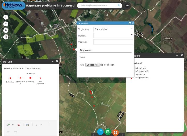Open the green Edit widget

(x=108, y=132)
